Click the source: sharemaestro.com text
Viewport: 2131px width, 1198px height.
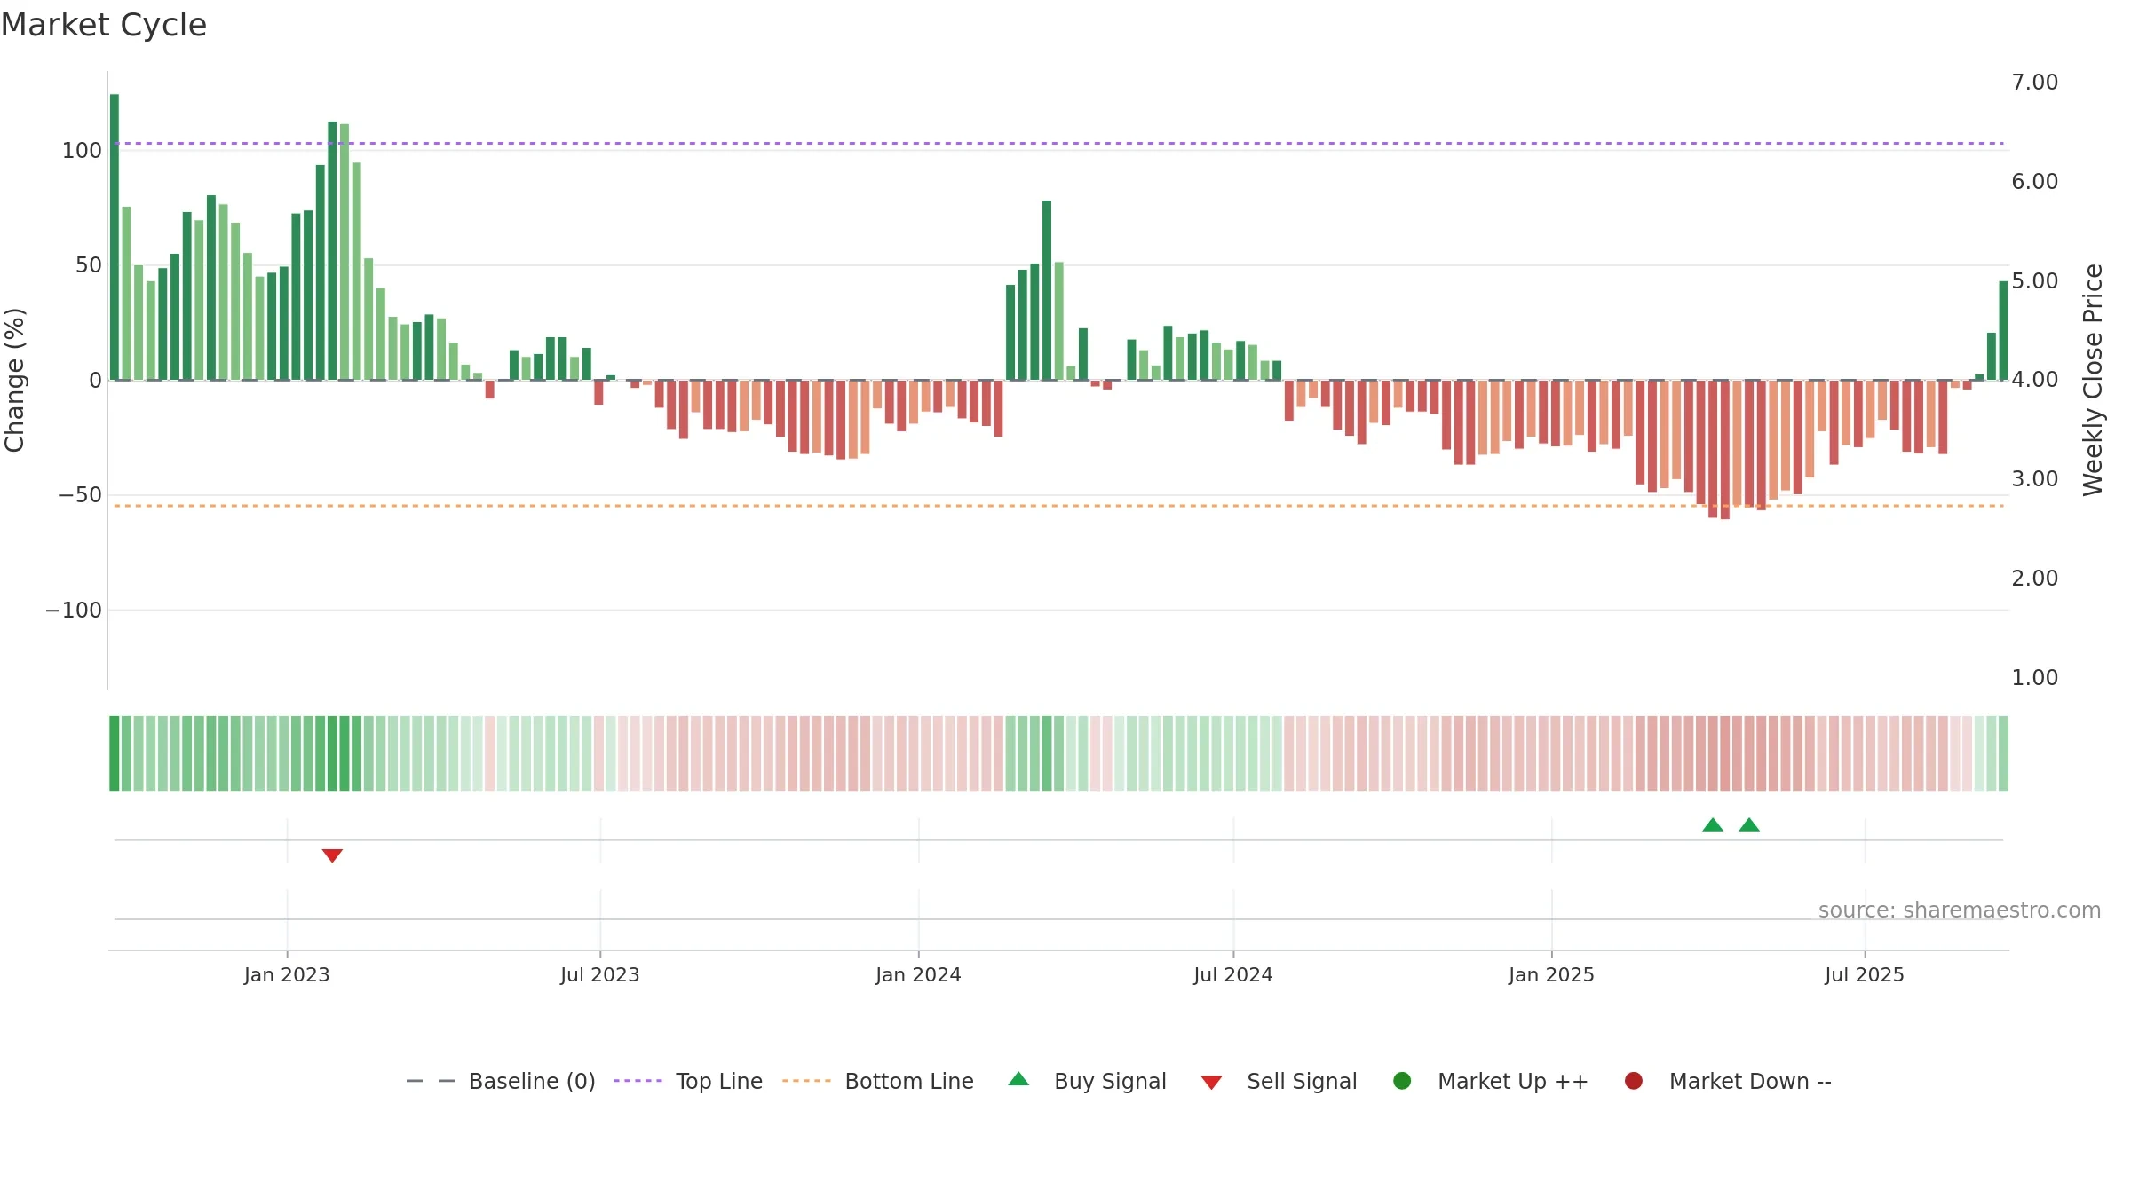(x=1960, y=910)
